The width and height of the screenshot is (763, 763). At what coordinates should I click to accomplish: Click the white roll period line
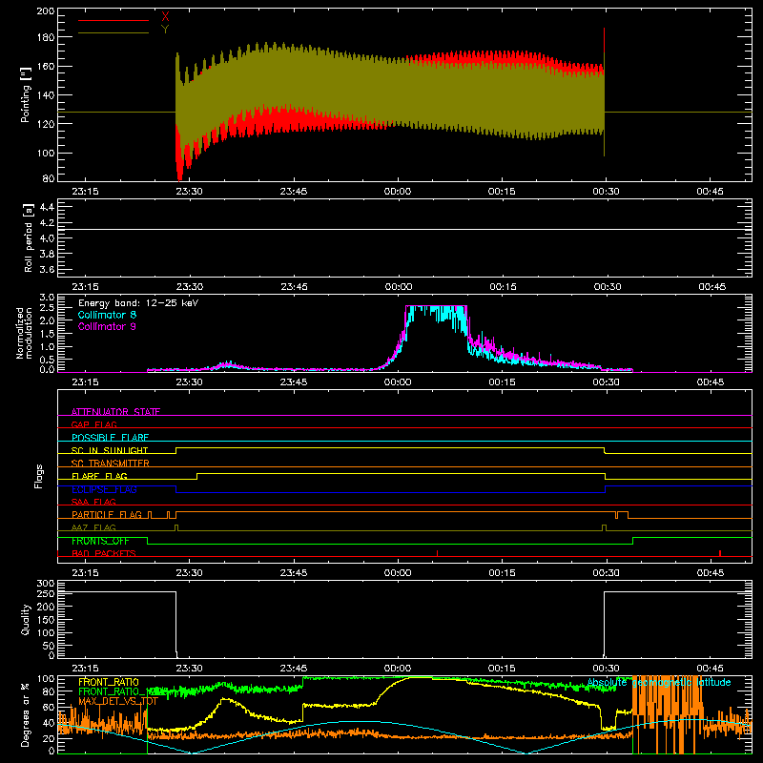[x=404, y=229]
